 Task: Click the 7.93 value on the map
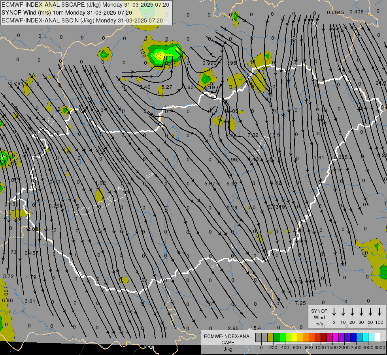coord(188,87)
